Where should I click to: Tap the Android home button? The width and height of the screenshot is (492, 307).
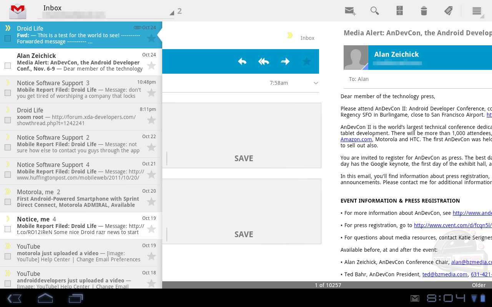45,298
